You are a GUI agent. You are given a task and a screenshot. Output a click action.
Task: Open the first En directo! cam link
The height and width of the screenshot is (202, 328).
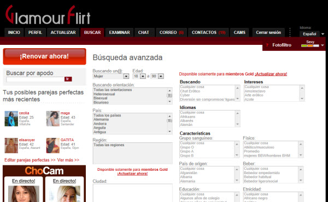(x=24, y=181)
